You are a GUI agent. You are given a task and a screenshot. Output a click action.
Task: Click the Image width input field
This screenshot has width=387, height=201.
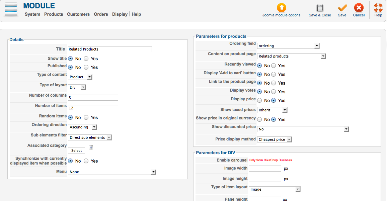click(265, 169)
